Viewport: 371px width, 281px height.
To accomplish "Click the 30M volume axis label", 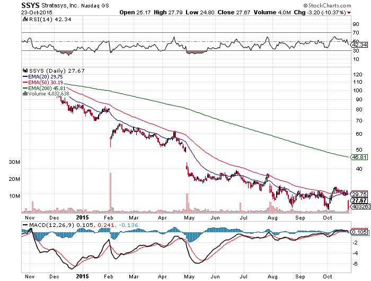I will (14, 162).
